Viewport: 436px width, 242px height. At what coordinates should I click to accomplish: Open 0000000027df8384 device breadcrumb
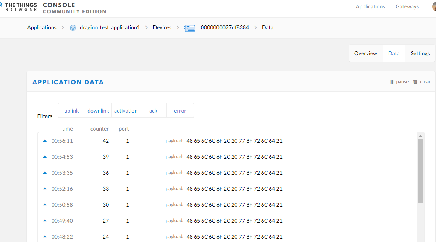pyautogui.click(x=224, y=27)
